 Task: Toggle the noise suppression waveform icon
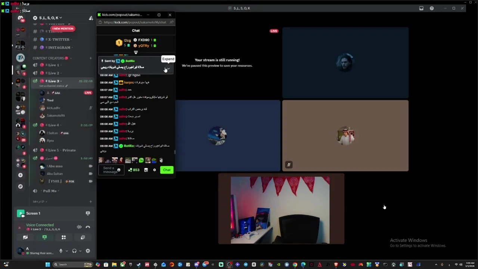point(79,227)
